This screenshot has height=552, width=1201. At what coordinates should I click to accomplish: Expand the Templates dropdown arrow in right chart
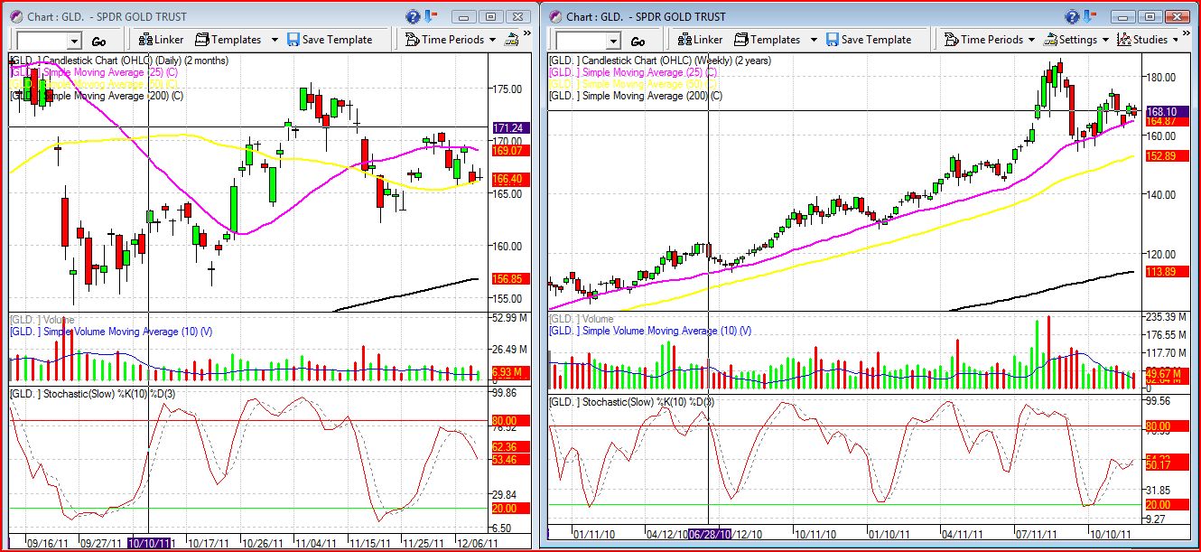tap(814, 40)
